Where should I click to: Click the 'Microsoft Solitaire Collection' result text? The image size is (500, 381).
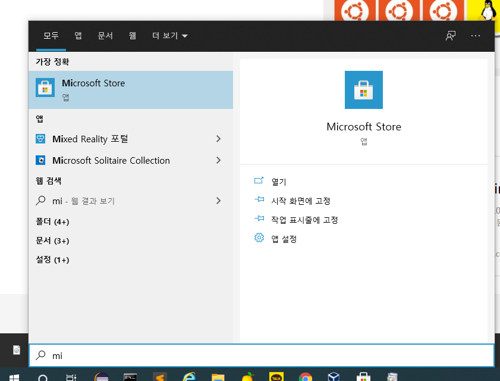(x=111, y=160)
